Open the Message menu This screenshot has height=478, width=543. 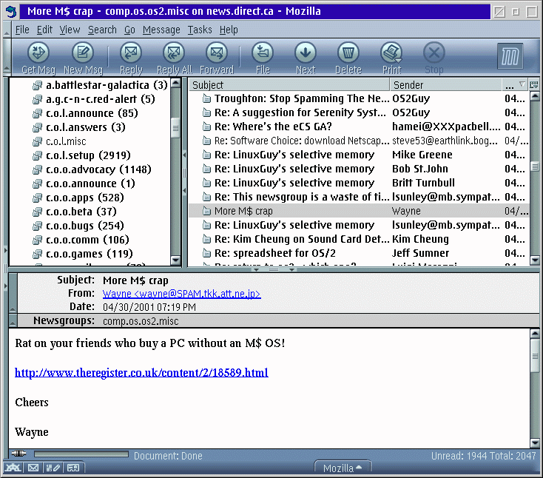click(x=161, y=30)
